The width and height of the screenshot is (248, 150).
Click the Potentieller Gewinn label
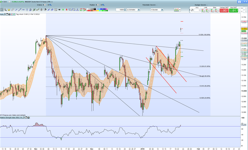tap(149, 5)
